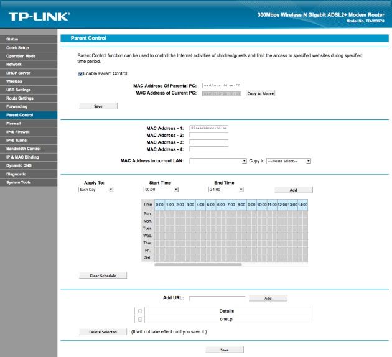Open DHCP Server settings
Image resolution: width=392 pixels, height=357 pixels.
tap(29, 73)
